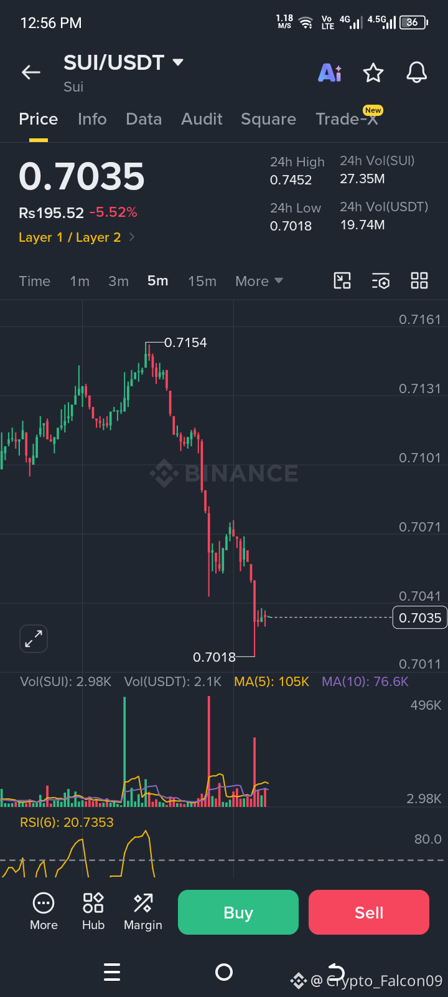This screenshot has width=448, height=997.
Task: Open Margin trading icon
Action: click(143, 912)
